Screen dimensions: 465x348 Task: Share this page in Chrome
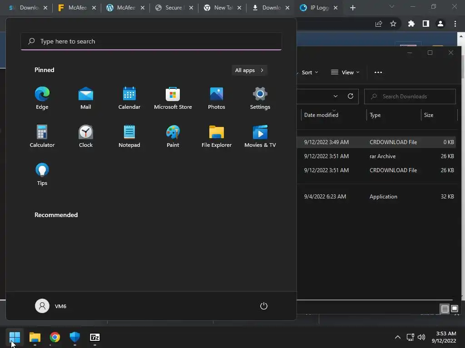click(x=379, y=24)
